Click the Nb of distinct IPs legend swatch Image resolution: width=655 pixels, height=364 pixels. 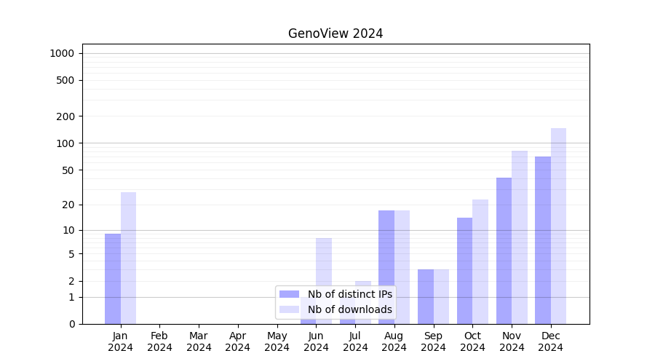tap(289, 294)
